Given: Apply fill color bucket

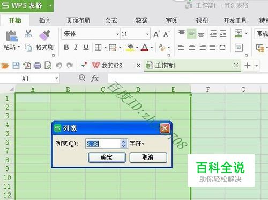Looking at the screenshot, I should coord(130,47).
